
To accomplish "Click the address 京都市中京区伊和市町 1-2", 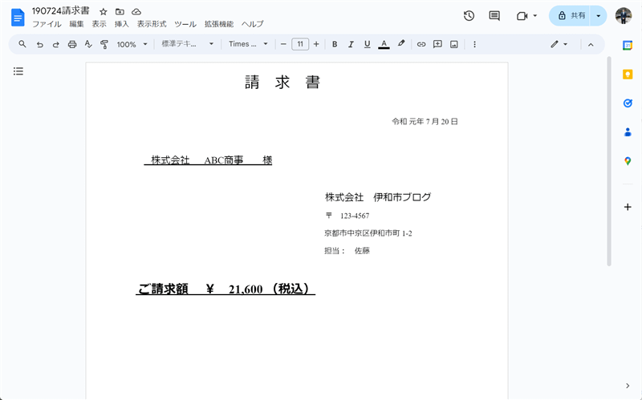I will click(x=368, y=233).
